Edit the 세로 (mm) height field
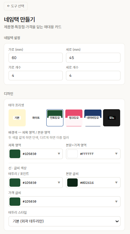 click(93, 57)
